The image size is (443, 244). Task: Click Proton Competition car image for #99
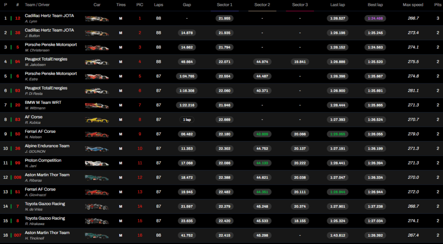[97, 163]
